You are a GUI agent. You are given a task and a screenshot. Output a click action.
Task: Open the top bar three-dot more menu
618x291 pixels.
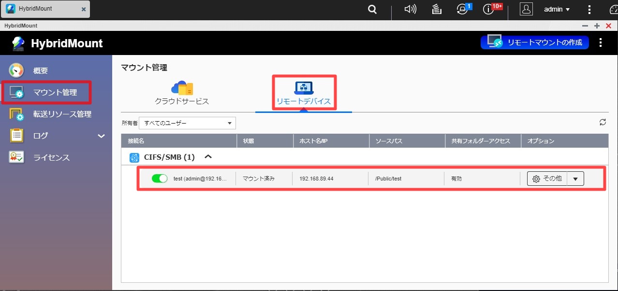click(x=589, y=9)
